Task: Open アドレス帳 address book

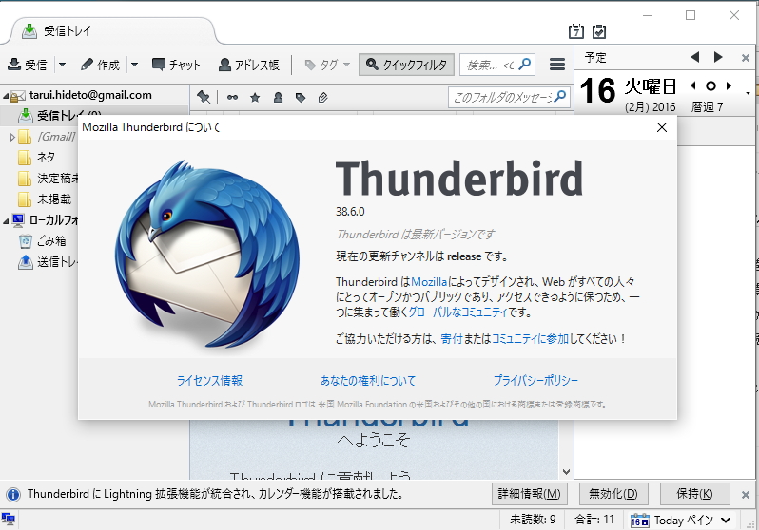Action: coord(249,65)
